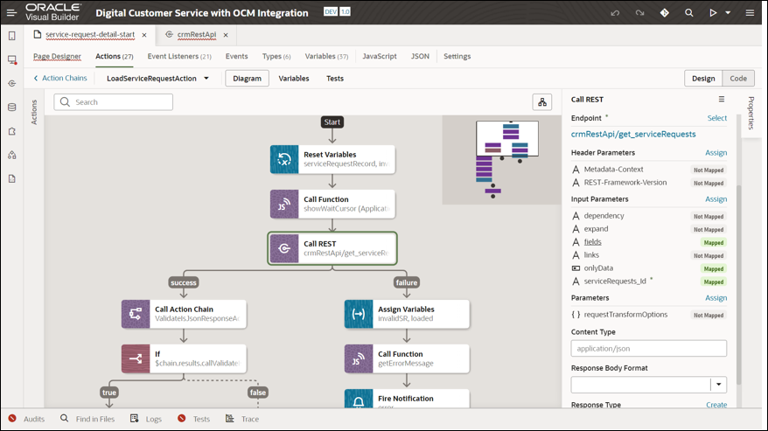The height and width of the screenshot is (431, 768).
Task: Click Assign for Input Parameters
Action: pyautogui.click(x=716, y=199)
